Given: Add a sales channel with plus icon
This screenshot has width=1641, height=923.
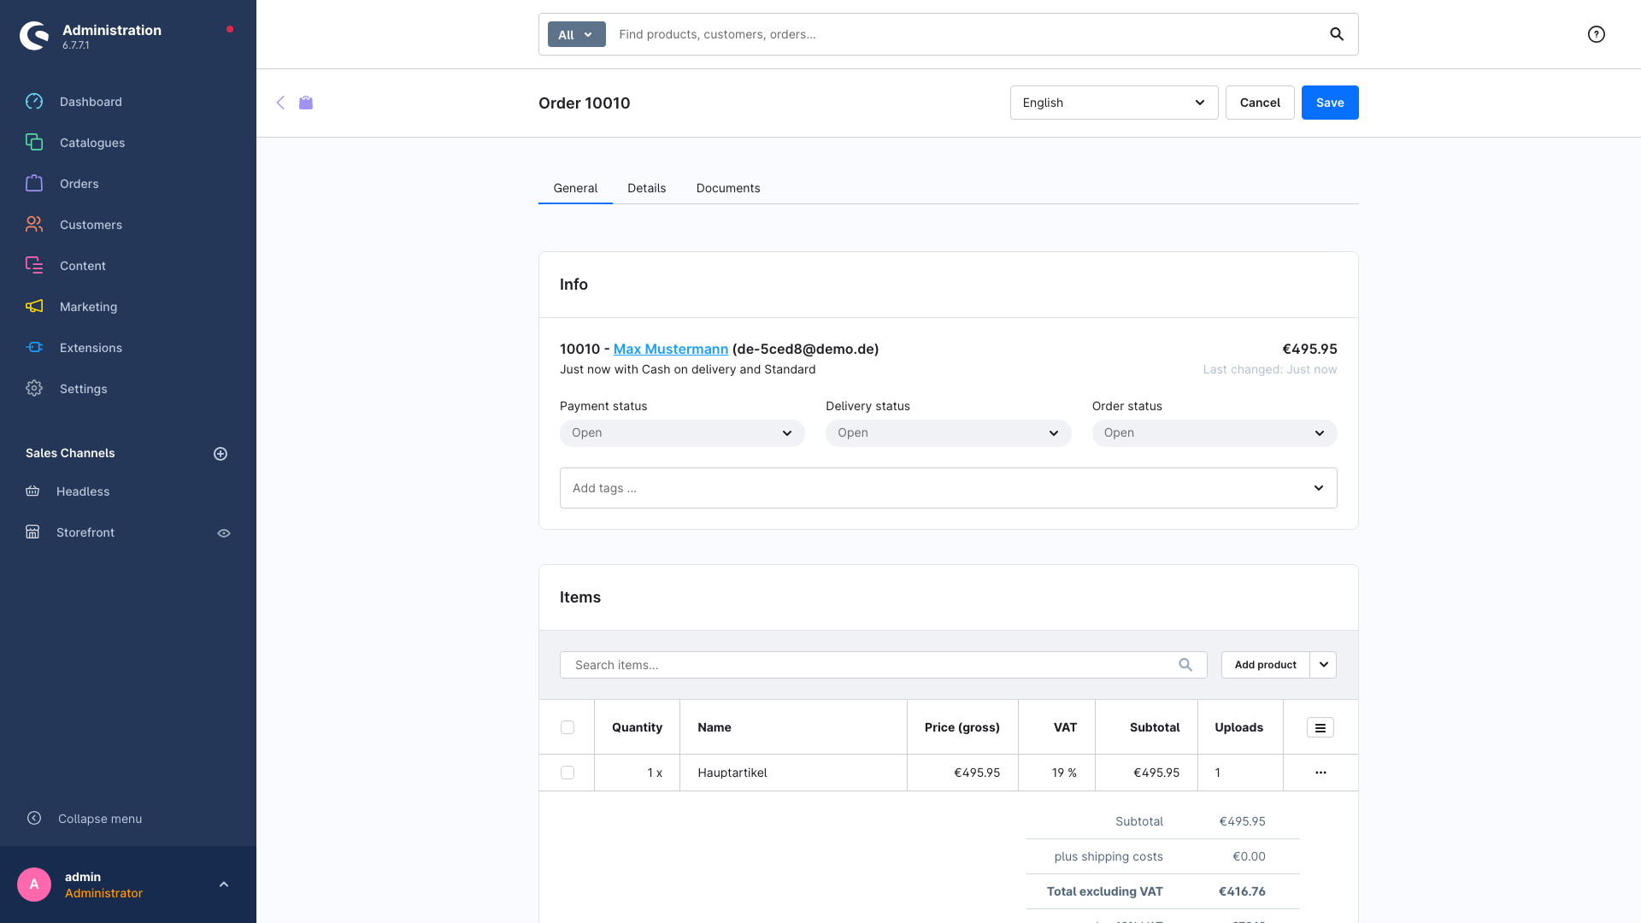Looking at the screenshot, I should tap(221, 454).
